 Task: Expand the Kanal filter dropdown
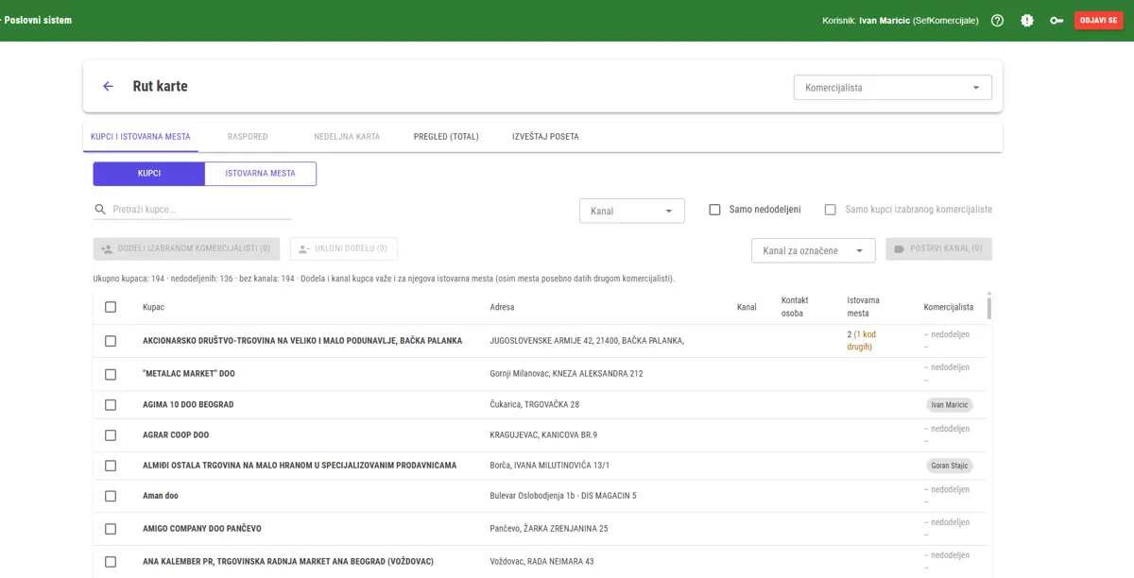point(632,211)
